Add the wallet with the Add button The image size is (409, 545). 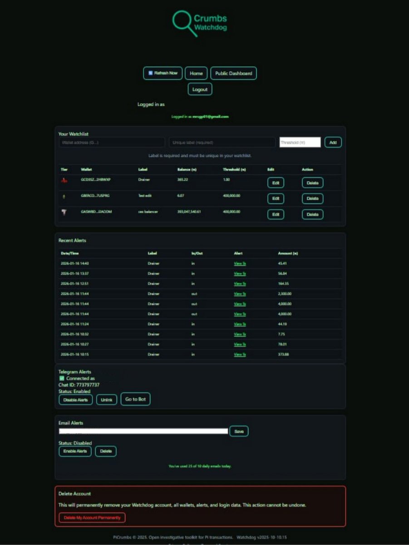pos(333,143)
